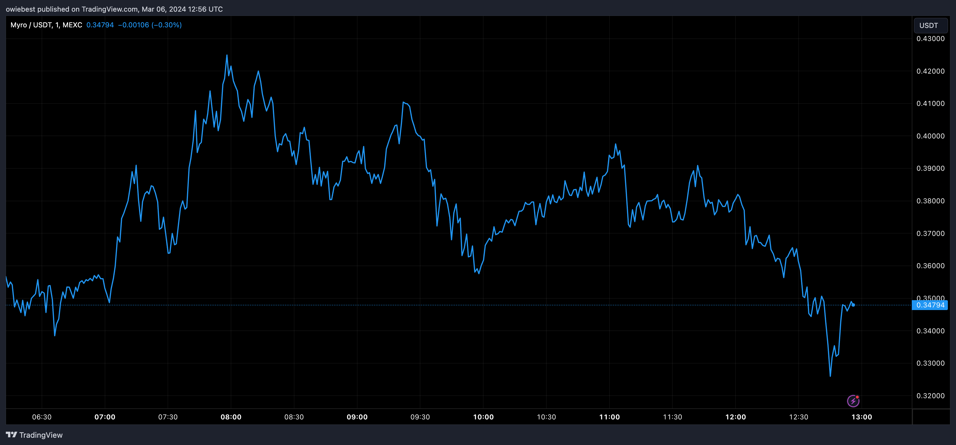
Task: Click the 0.34794 value in chart legend
Action: point(100,25)
